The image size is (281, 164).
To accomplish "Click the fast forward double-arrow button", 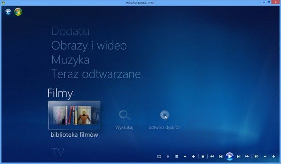I will click(247, 156).
